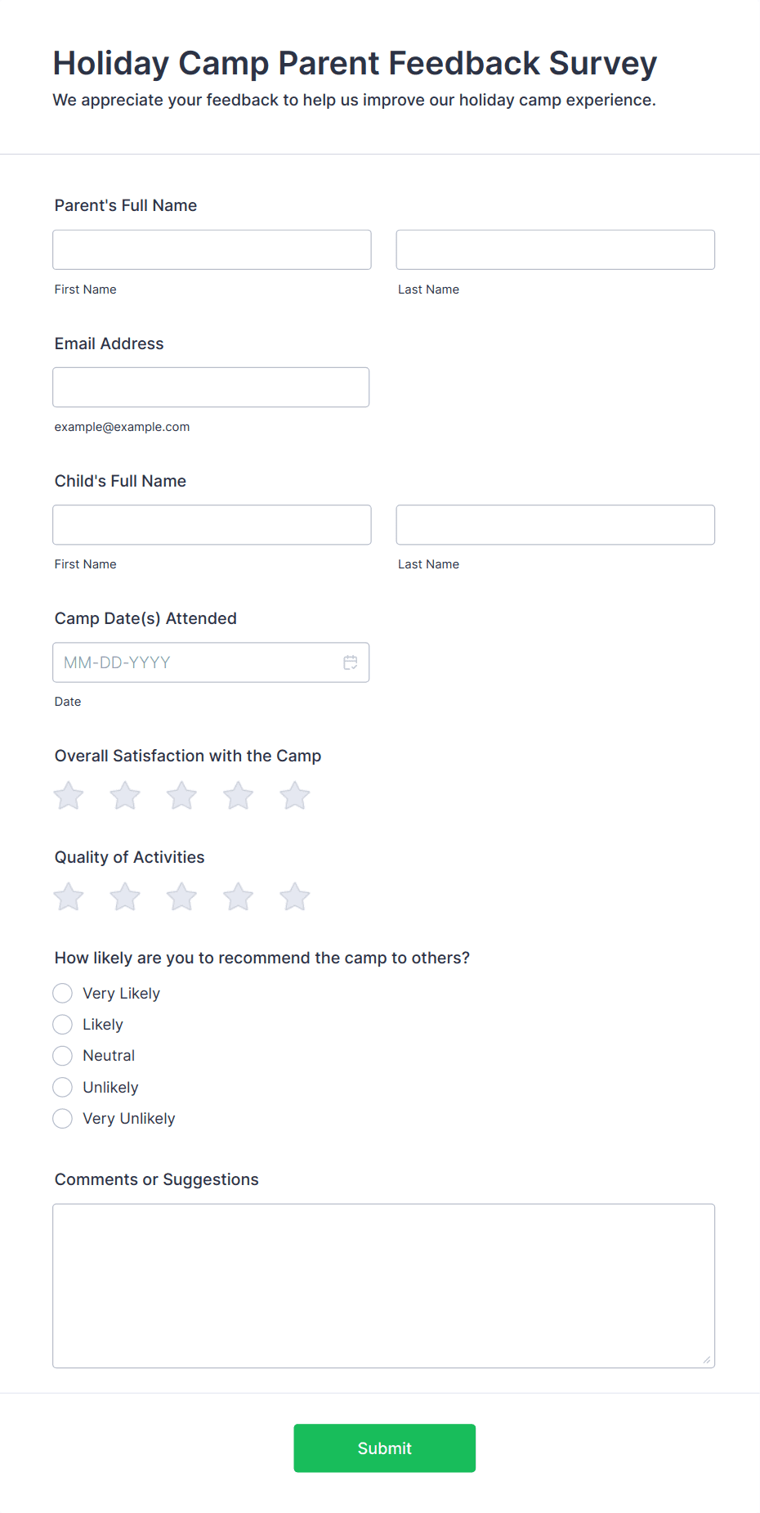The height and width of the screenshot is (1513, 760).
Task: Focus the Email Address input
Action: coord(211,387)
